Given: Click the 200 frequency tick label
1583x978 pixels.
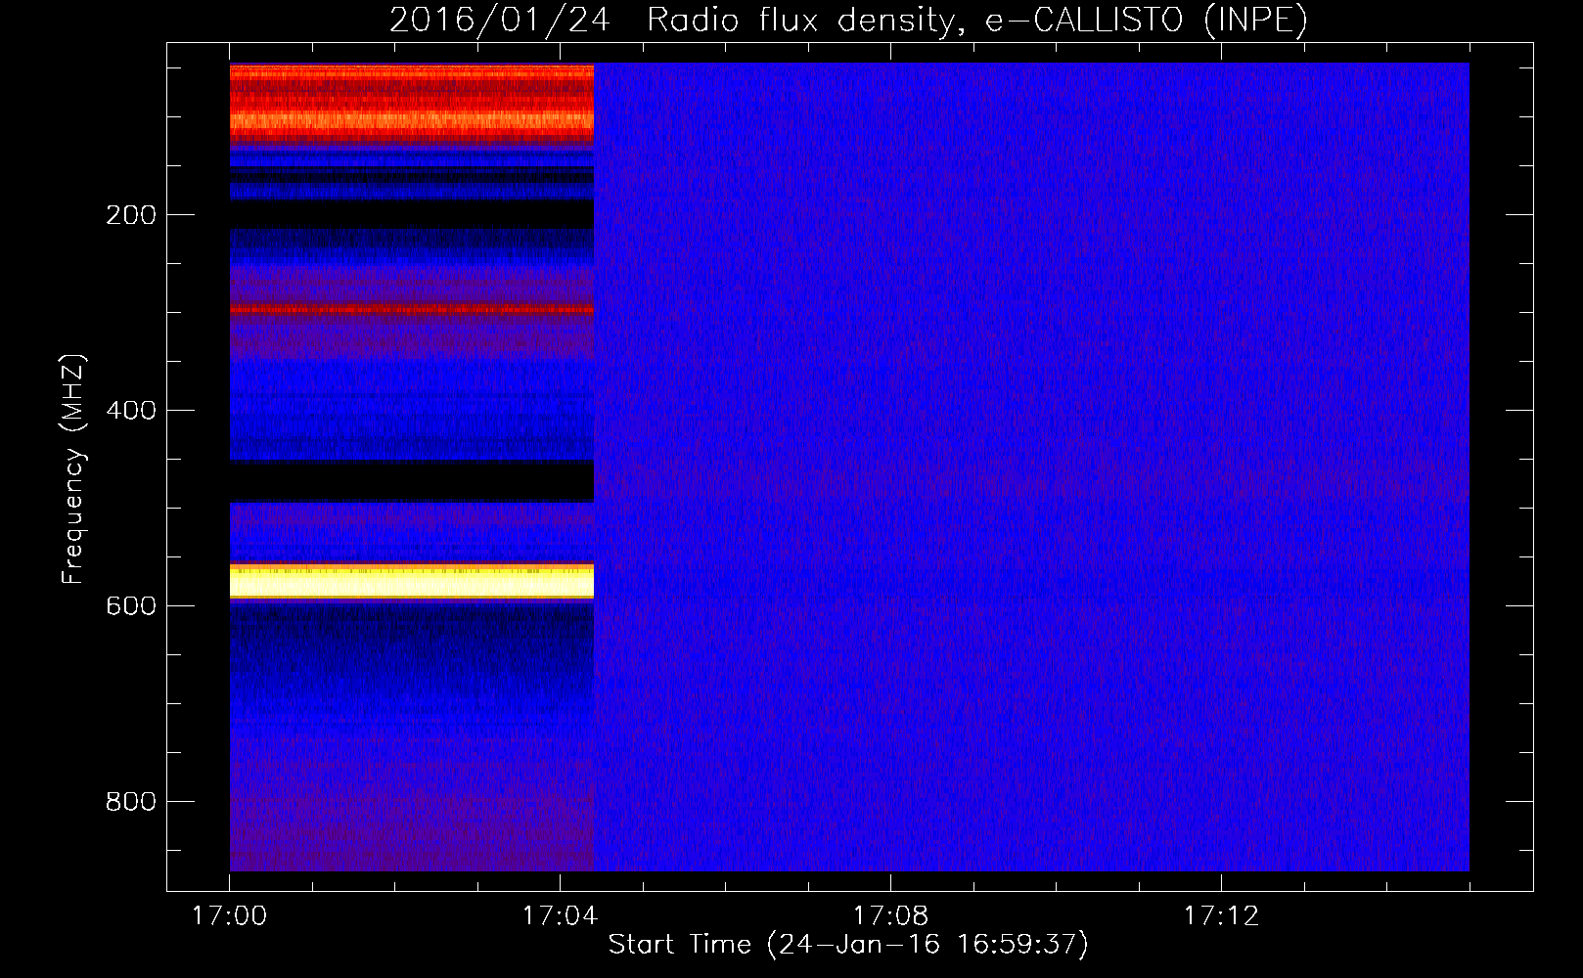Looking at the screenshot, I should [x=131, y=215].
